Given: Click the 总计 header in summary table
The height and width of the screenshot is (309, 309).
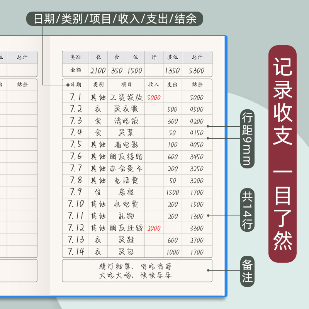Looking at the screenshot, I should 197,57.
